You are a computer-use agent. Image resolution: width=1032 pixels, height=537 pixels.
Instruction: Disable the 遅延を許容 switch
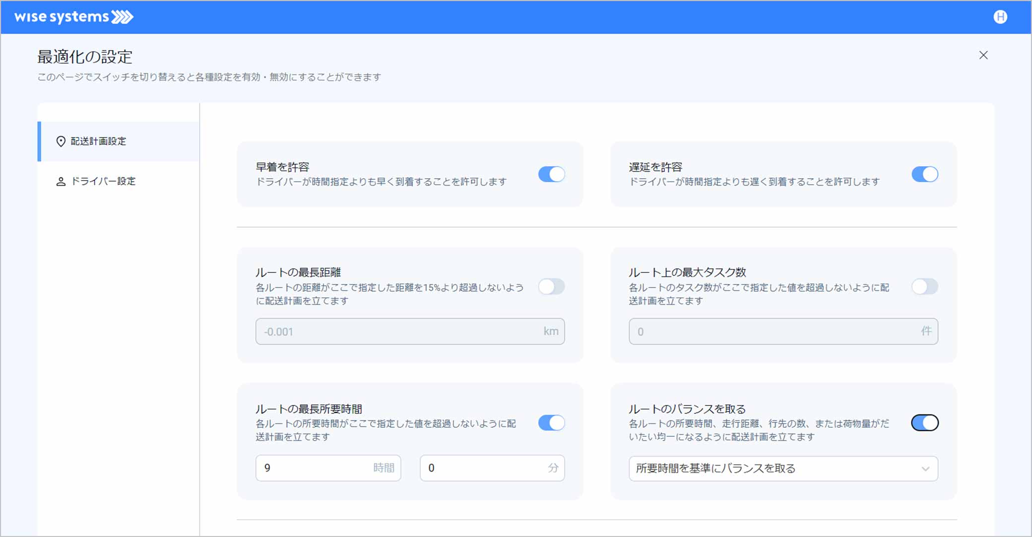pos(924,174)
